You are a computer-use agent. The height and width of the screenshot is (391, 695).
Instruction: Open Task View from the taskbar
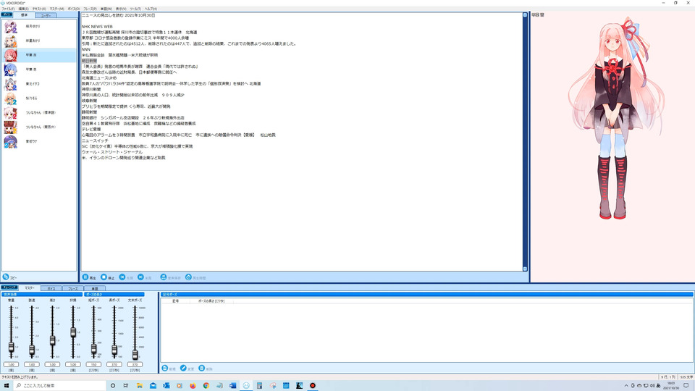pos(126,386)
